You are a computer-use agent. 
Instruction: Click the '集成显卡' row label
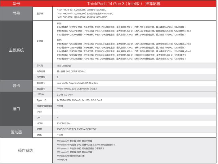tap(41, 83)
